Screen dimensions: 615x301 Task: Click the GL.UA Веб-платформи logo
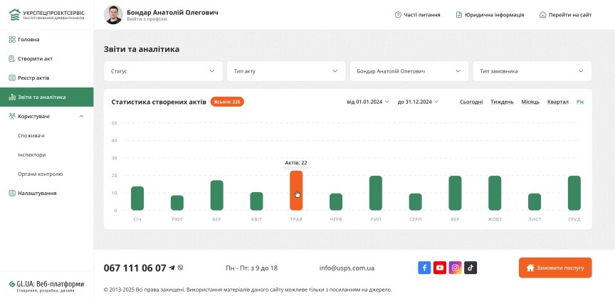pyautogui.click(x=46, y=286)
